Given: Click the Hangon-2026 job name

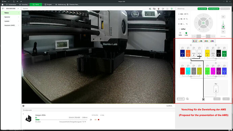Looking at the screenshot, I should 41,115.
